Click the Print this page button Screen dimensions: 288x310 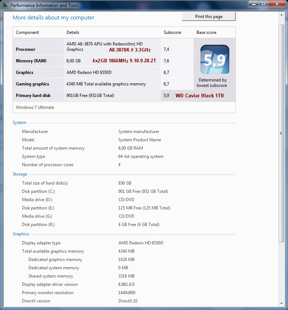(x=209, y=17)
